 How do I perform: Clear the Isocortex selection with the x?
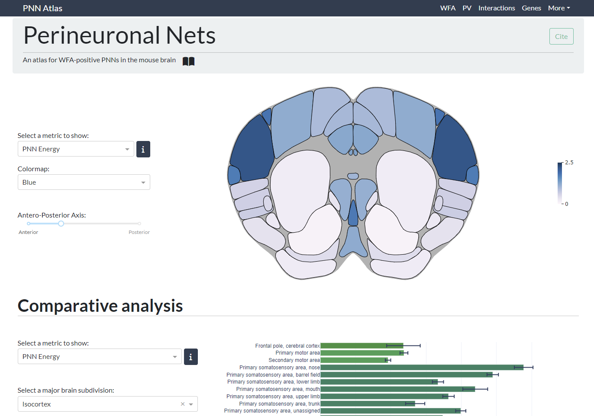(183, 404)
